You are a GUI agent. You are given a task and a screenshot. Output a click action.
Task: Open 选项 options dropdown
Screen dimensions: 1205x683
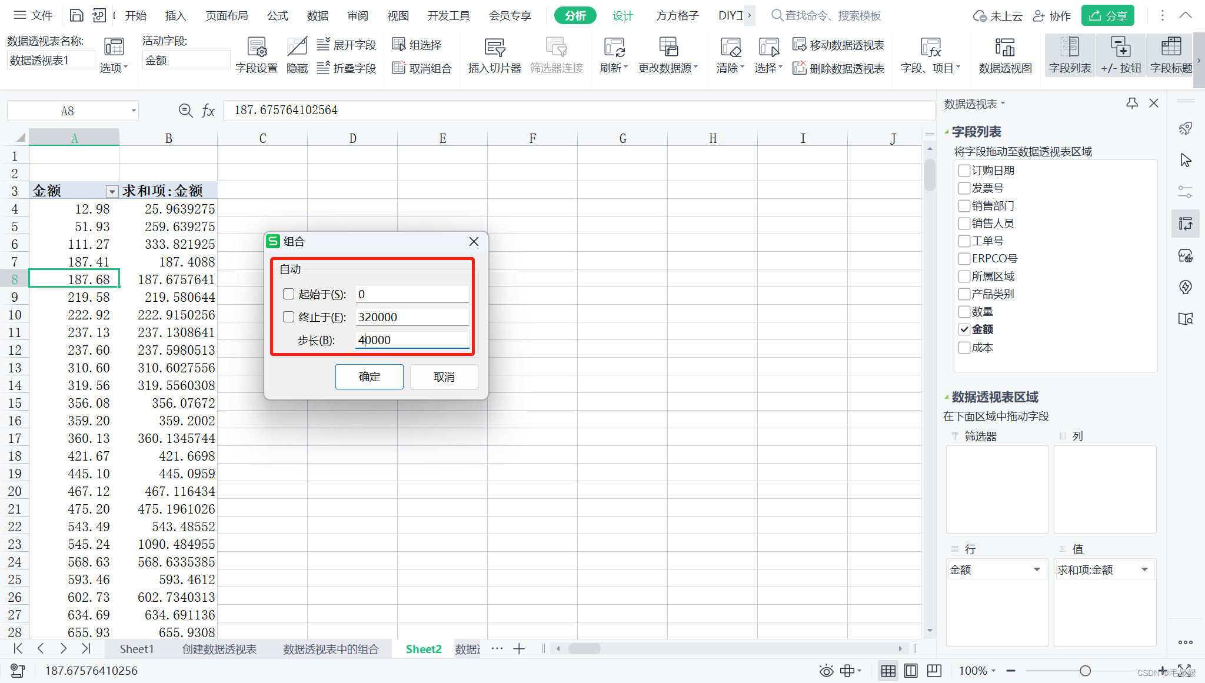114,68
